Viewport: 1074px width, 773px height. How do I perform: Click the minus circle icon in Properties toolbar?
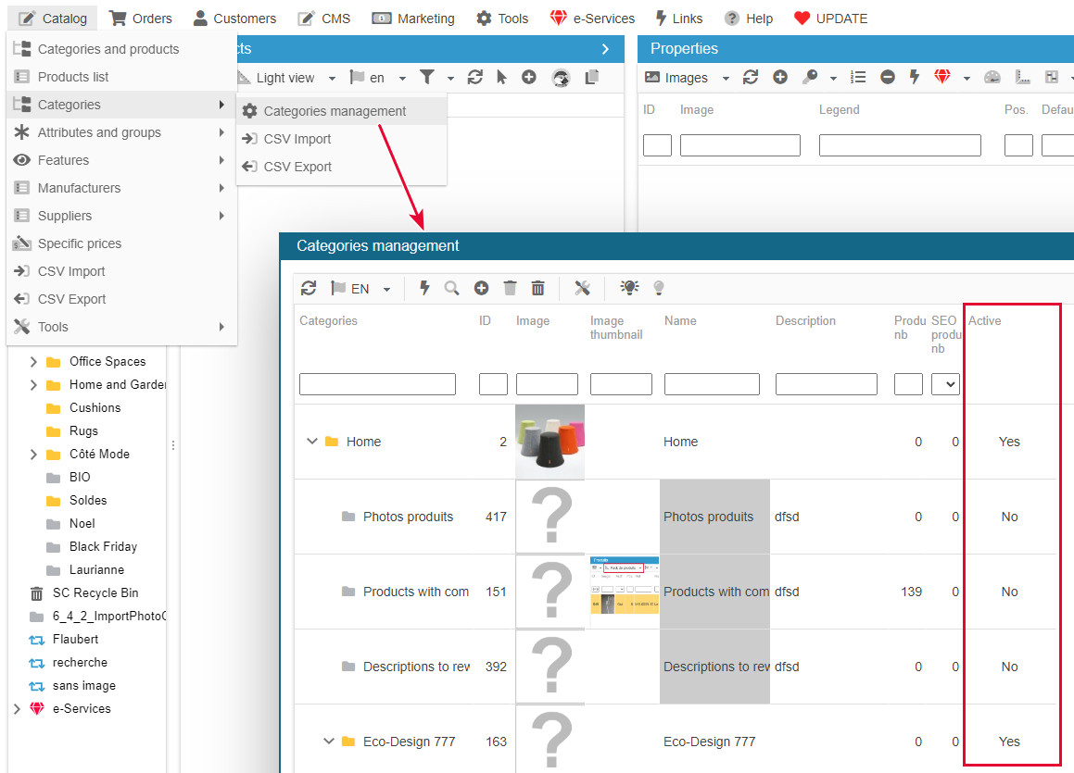[888, 78]
